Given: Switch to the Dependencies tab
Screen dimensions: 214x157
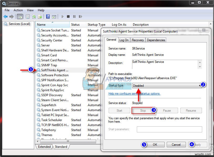Looking at the screenshot, I should pyautogui.click(x=156, y=40).
